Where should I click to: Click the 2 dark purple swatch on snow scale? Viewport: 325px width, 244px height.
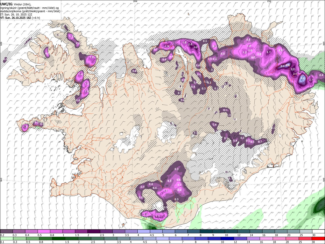tap(94, 232)
